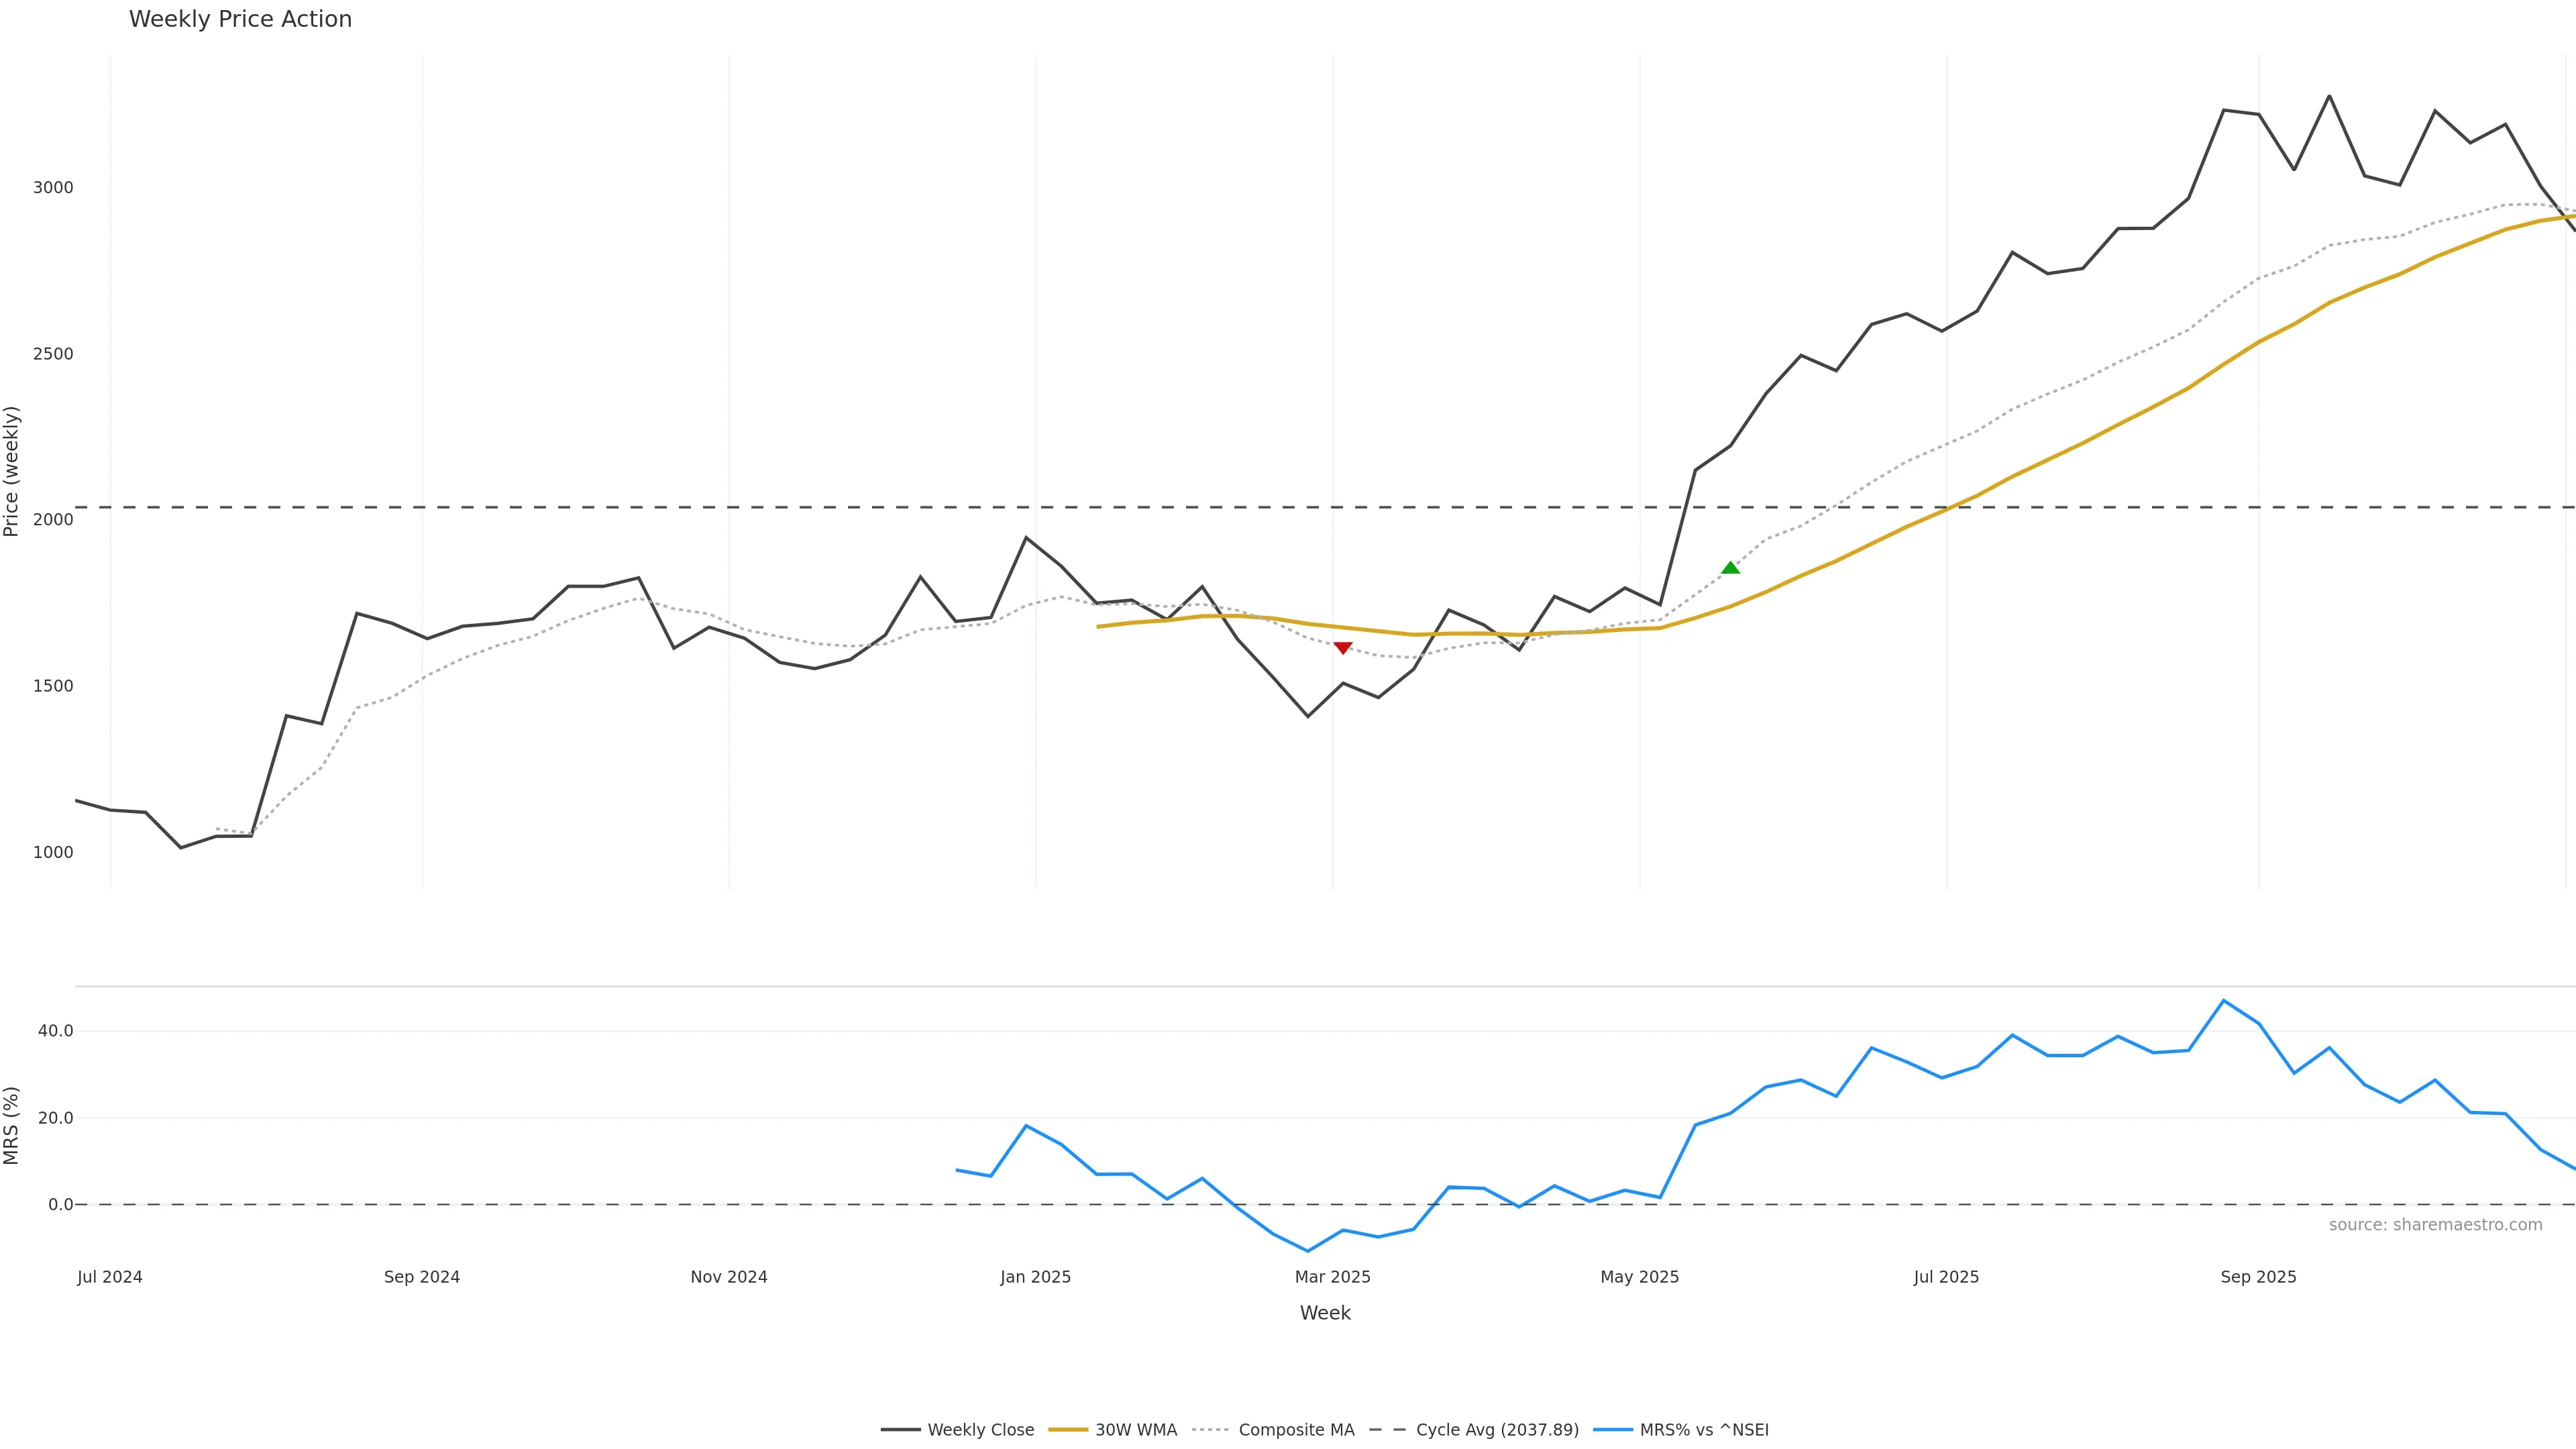
Task: Click the Week x-axis title
Action: point(1325,1313)
